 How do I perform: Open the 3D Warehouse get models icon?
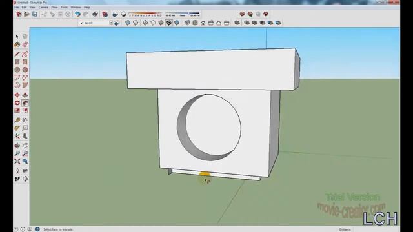pos(242,14)
